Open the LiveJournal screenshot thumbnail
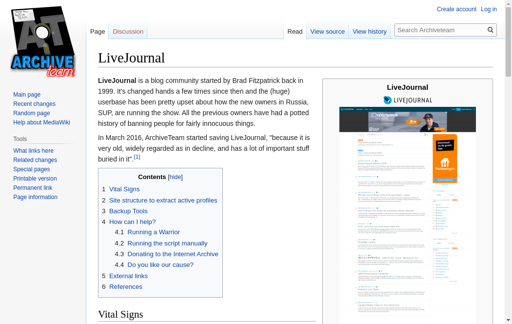Viewport: 512px width, 324px height. (408, 215)
